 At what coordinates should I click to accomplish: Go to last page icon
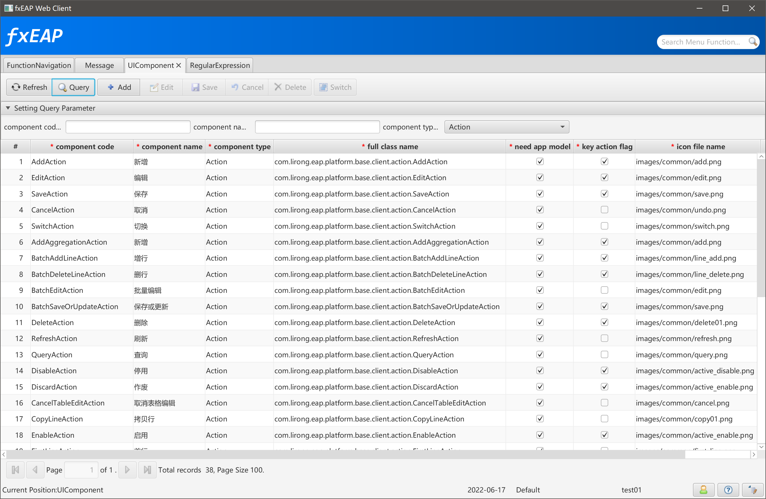pyautogui.click(x=147, y=470)
